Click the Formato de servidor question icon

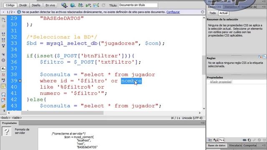[7, 131]
